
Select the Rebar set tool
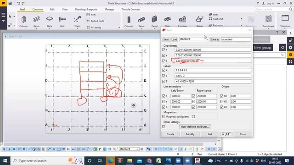[x=216, y=25]
